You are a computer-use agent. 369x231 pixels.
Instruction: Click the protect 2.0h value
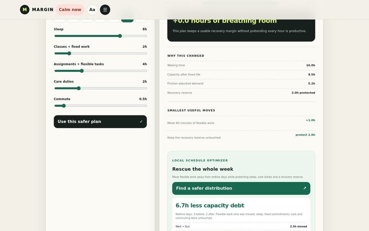tap(305, 135)
